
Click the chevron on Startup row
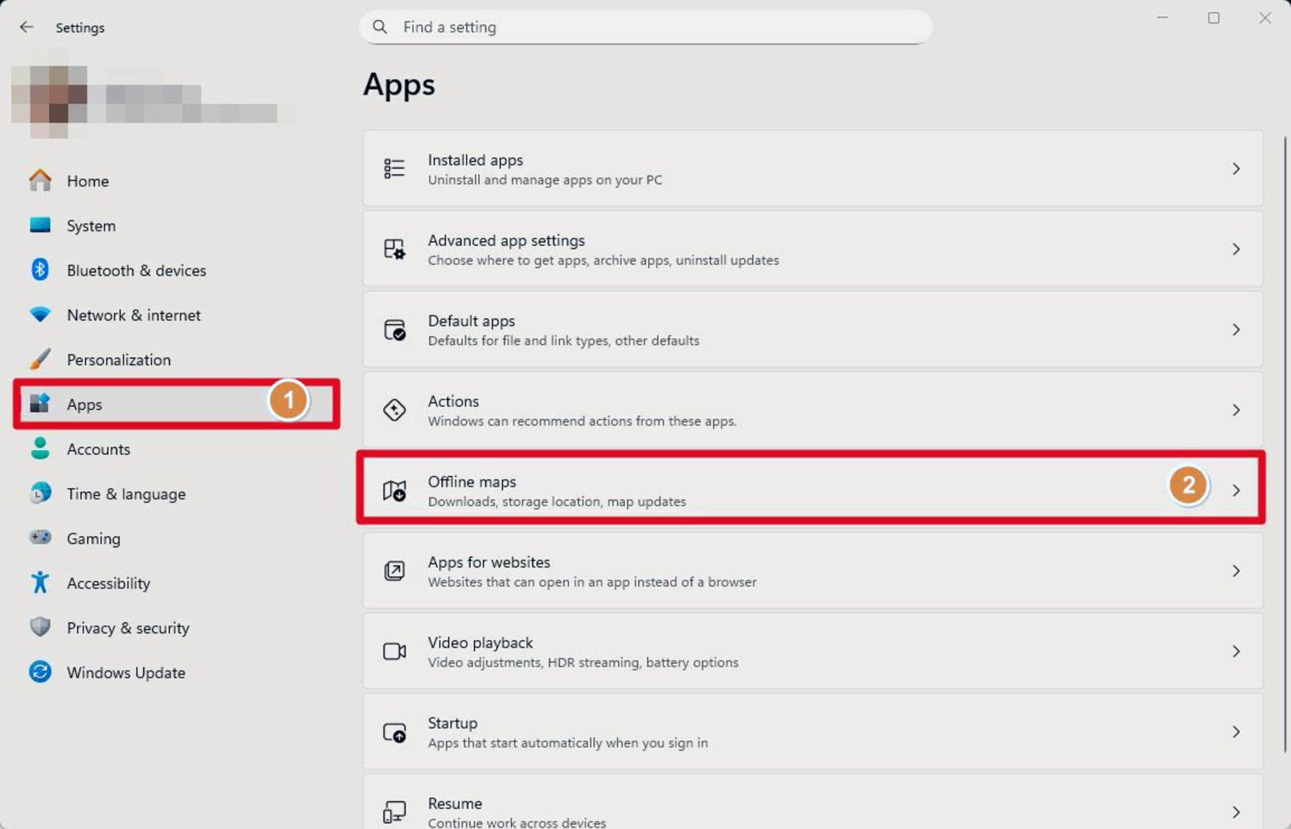tap(1236, 732)
